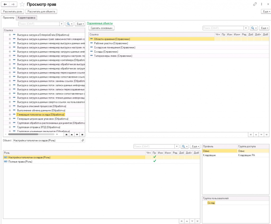This screenshot has height=224, width=271.
Task: Switch to the Просмотр tab
Action: point(8,18)
